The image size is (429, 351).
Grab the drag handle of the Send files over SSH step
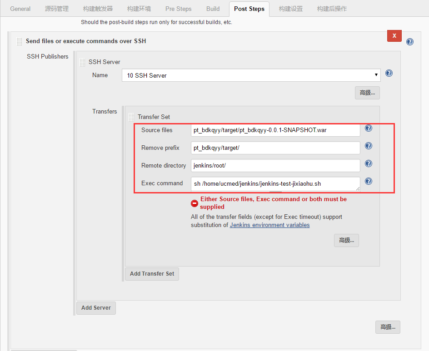point(20,41)
